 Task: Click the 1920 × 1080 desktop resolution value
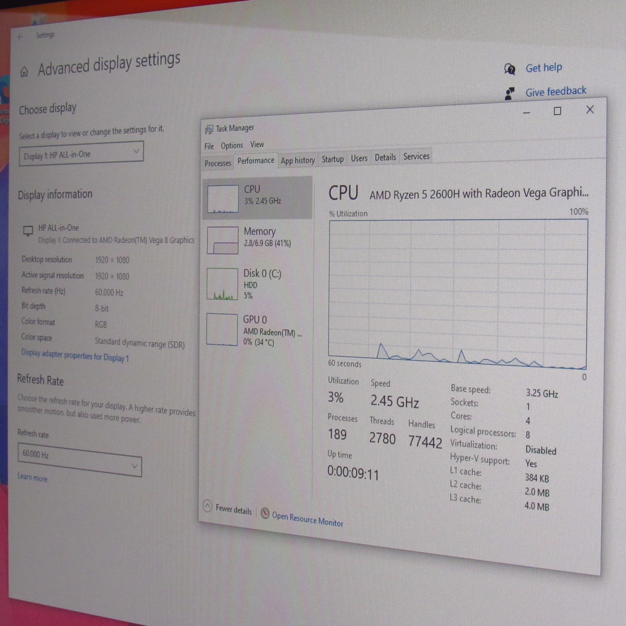click(x=112, y=260)
